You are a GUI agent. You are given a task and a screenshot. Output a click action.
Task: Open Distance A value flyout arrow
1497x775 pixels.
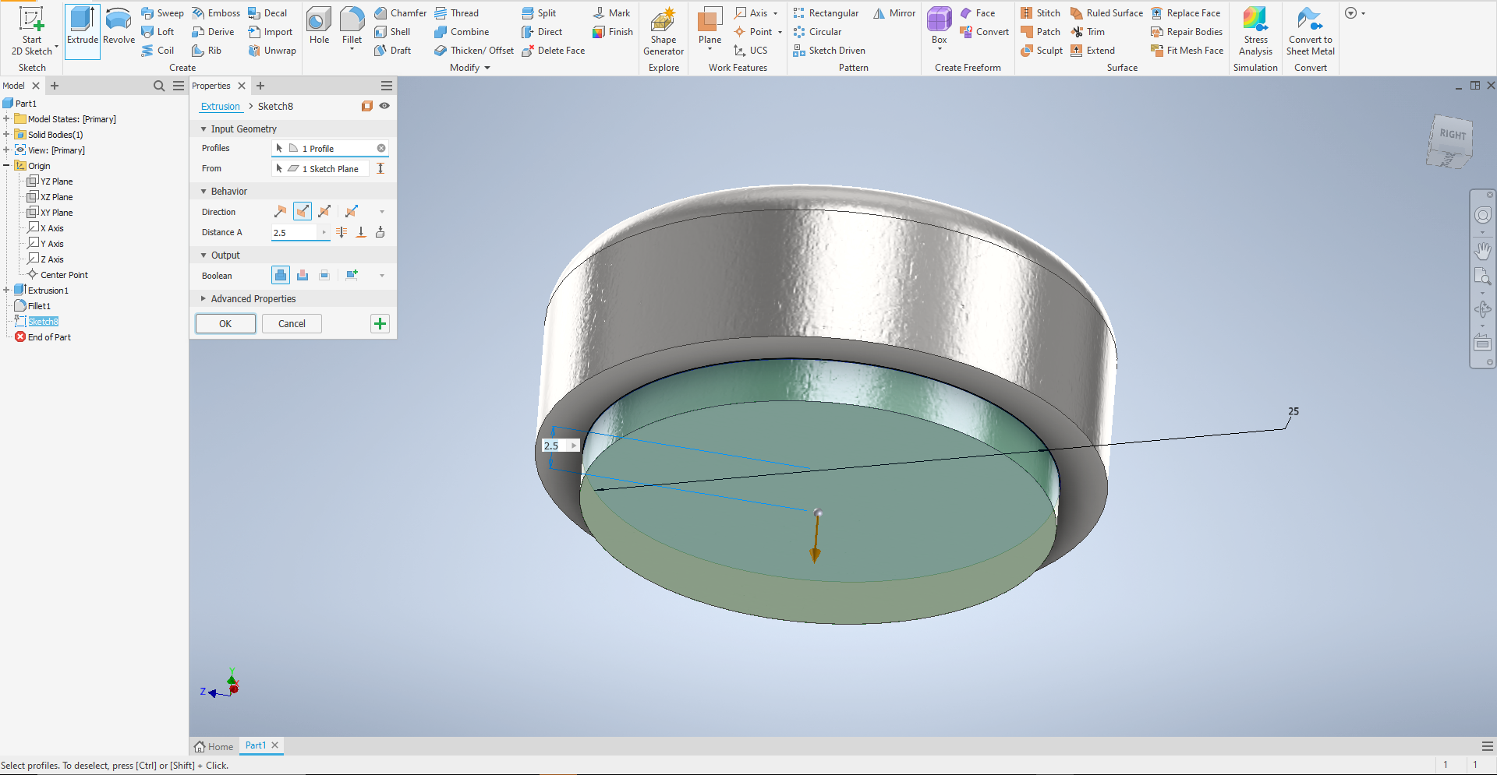click(x=324, y=232)
